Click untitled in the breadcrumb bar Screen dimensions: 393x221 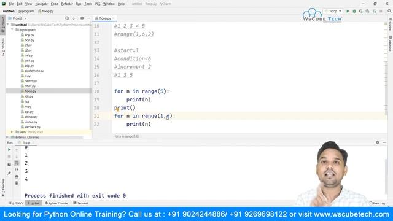[9, 11]
